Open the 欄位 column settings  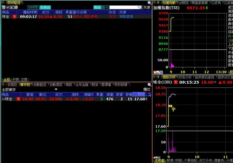147,89
